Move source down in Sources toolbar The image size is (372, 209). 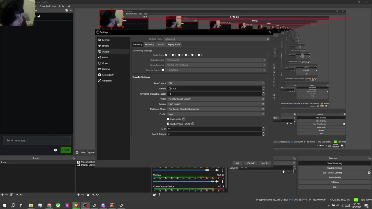click(x=97, y=195)
